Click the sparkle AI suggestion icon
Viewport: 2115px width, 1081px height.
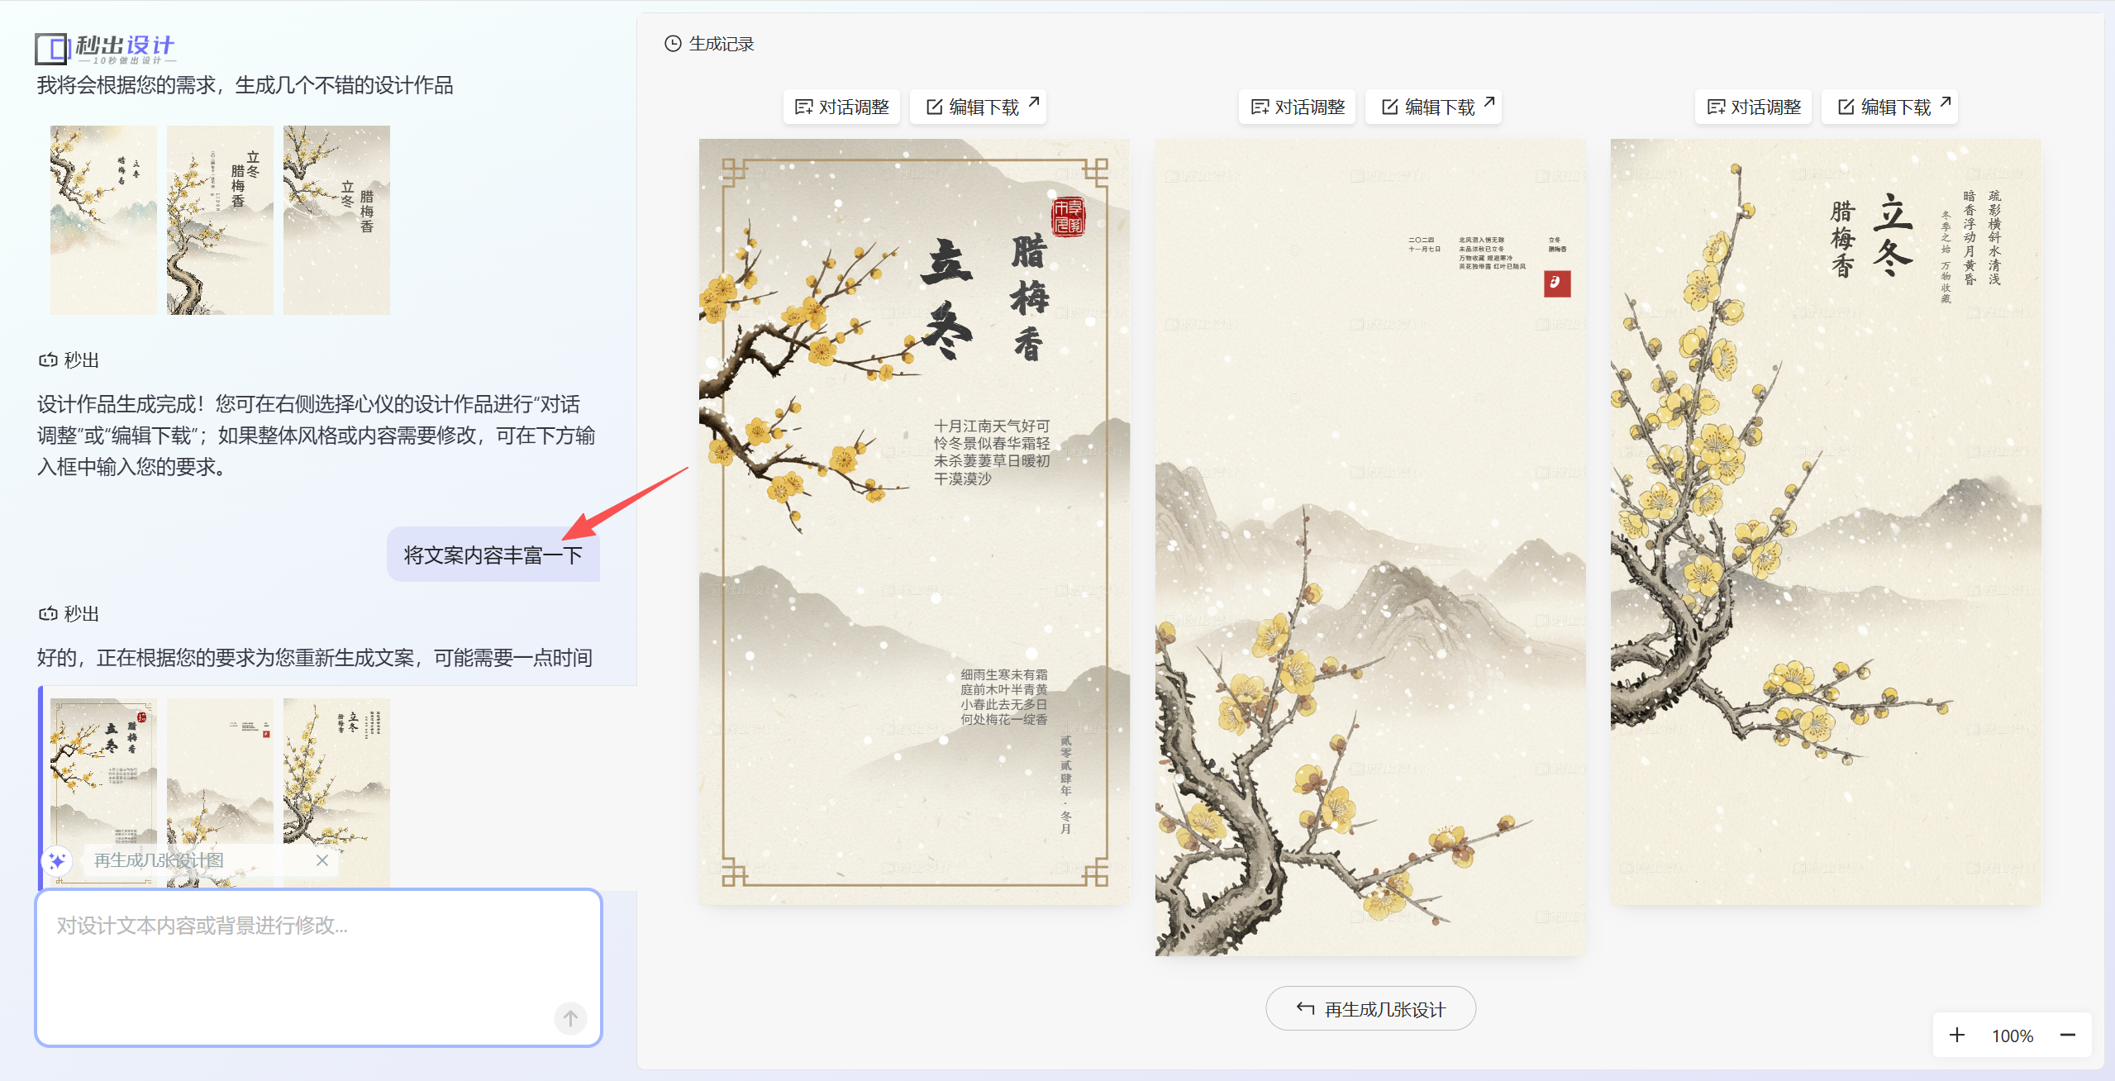coord(57,860)
